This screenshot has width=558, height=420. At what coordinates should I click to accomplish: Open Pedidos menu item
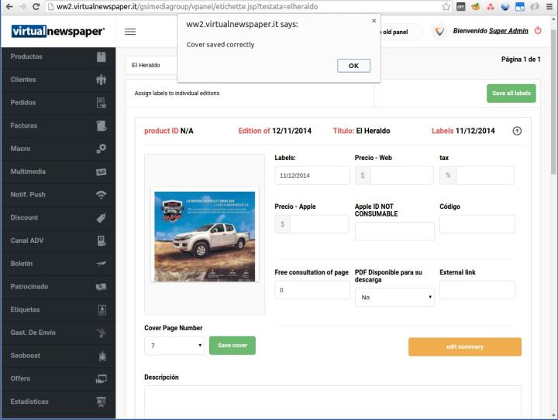pyautogui.click(x=58, y=103)
